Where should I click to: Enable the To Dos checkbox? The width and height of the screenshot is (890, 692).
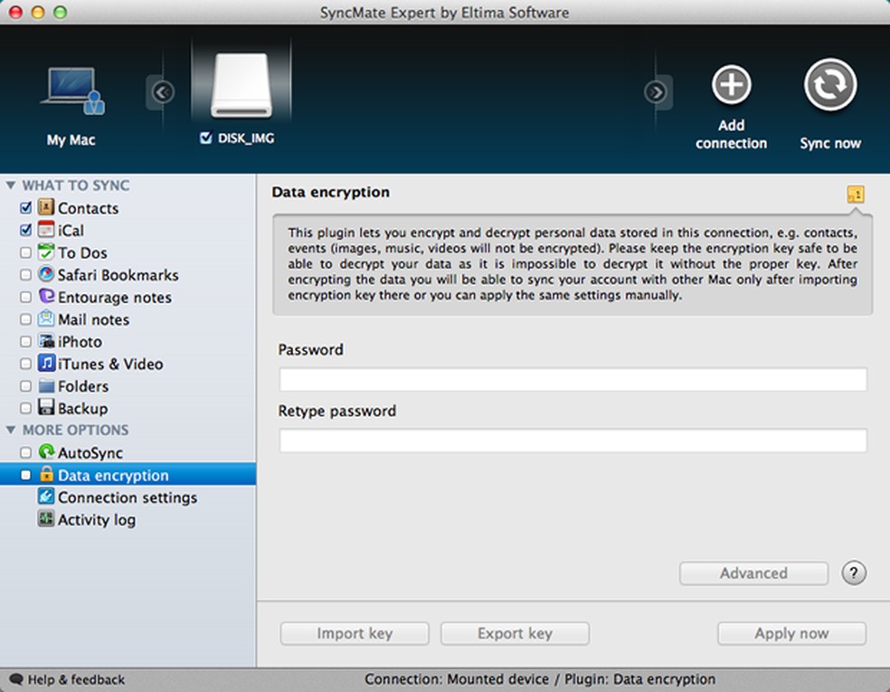[25, 253]
